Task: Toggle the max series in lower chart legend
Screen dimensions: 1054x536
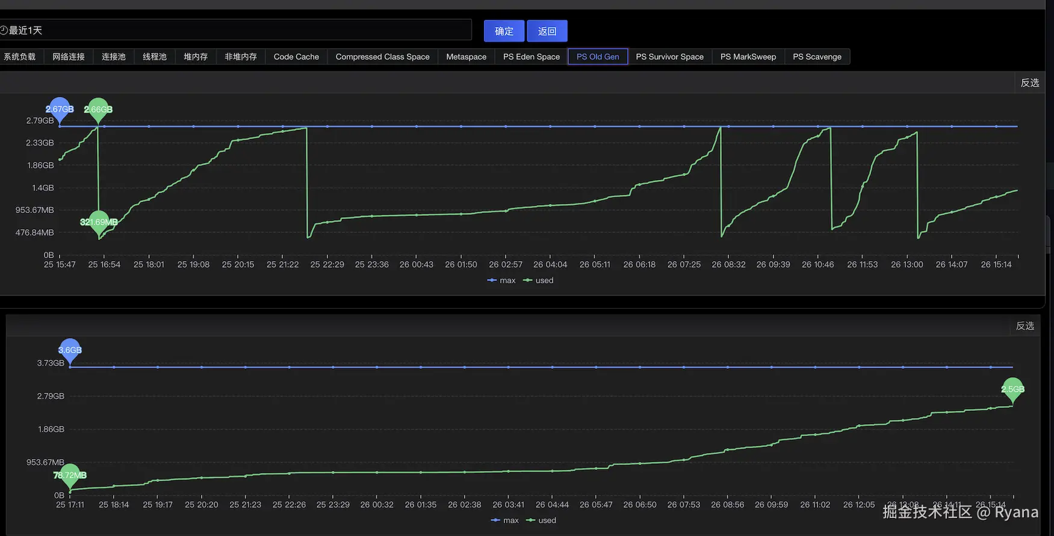Action: tap(505, 520)
